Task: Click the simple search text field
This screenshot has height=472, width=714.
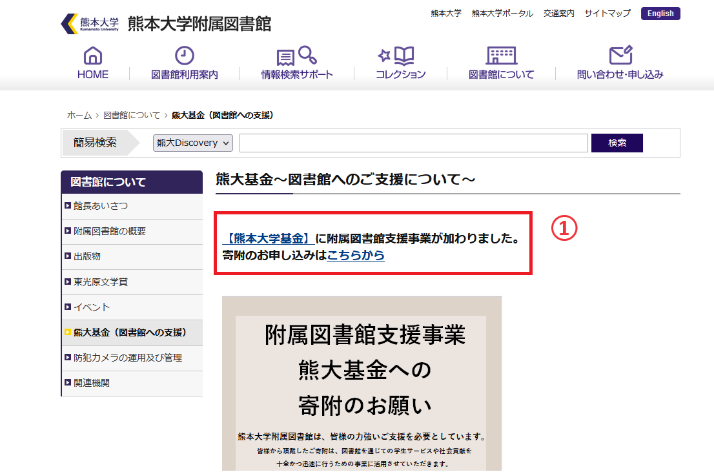Action: pos(413,143)
